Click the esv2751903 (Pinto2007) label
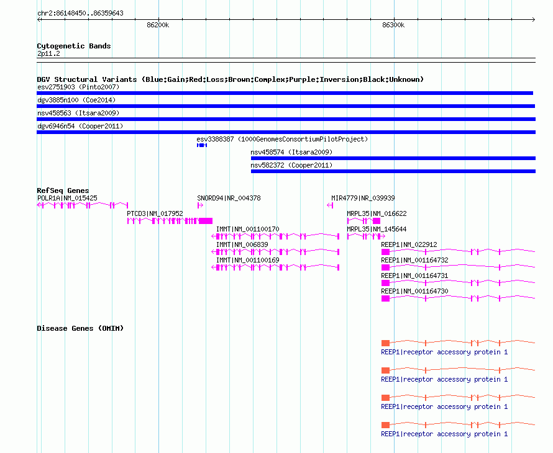Viewport: 553px width, 453px height. pyautogui.click(x=78, y=87)
